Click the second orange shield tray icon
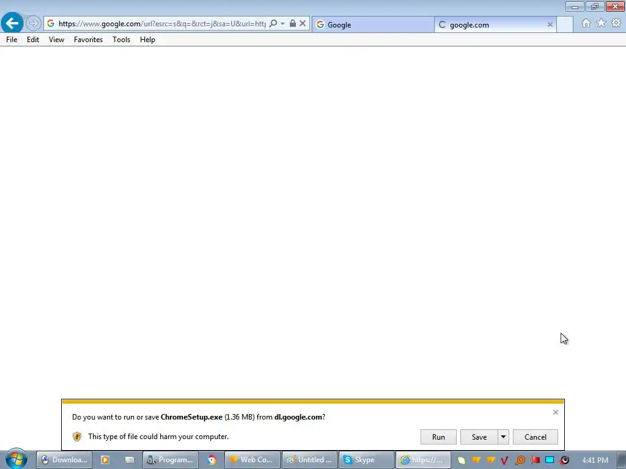 click(x=491, y=460)
